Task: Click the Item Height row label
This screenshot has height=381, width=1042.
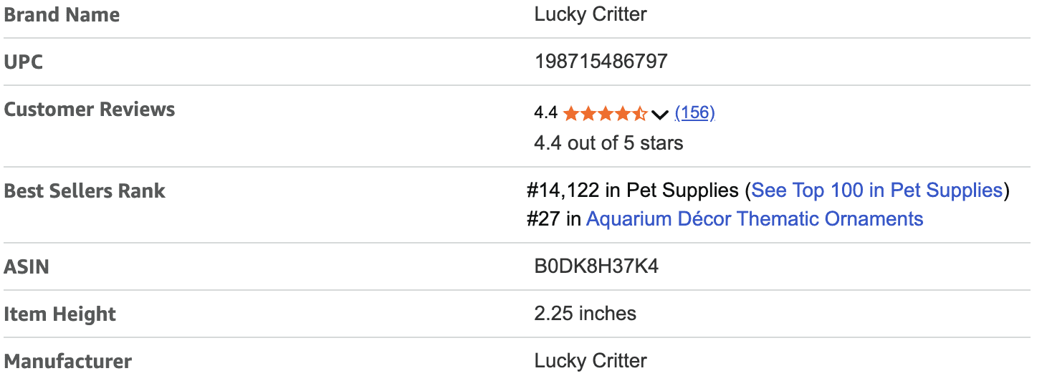Action: coord(60,314)
